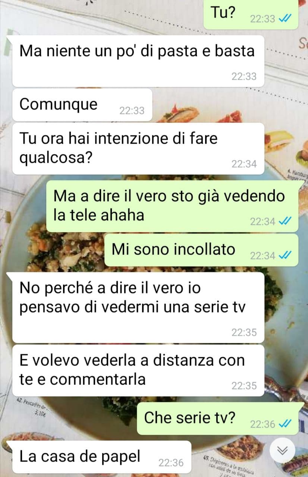Tap the 'Comunque' message bubble

82,105
